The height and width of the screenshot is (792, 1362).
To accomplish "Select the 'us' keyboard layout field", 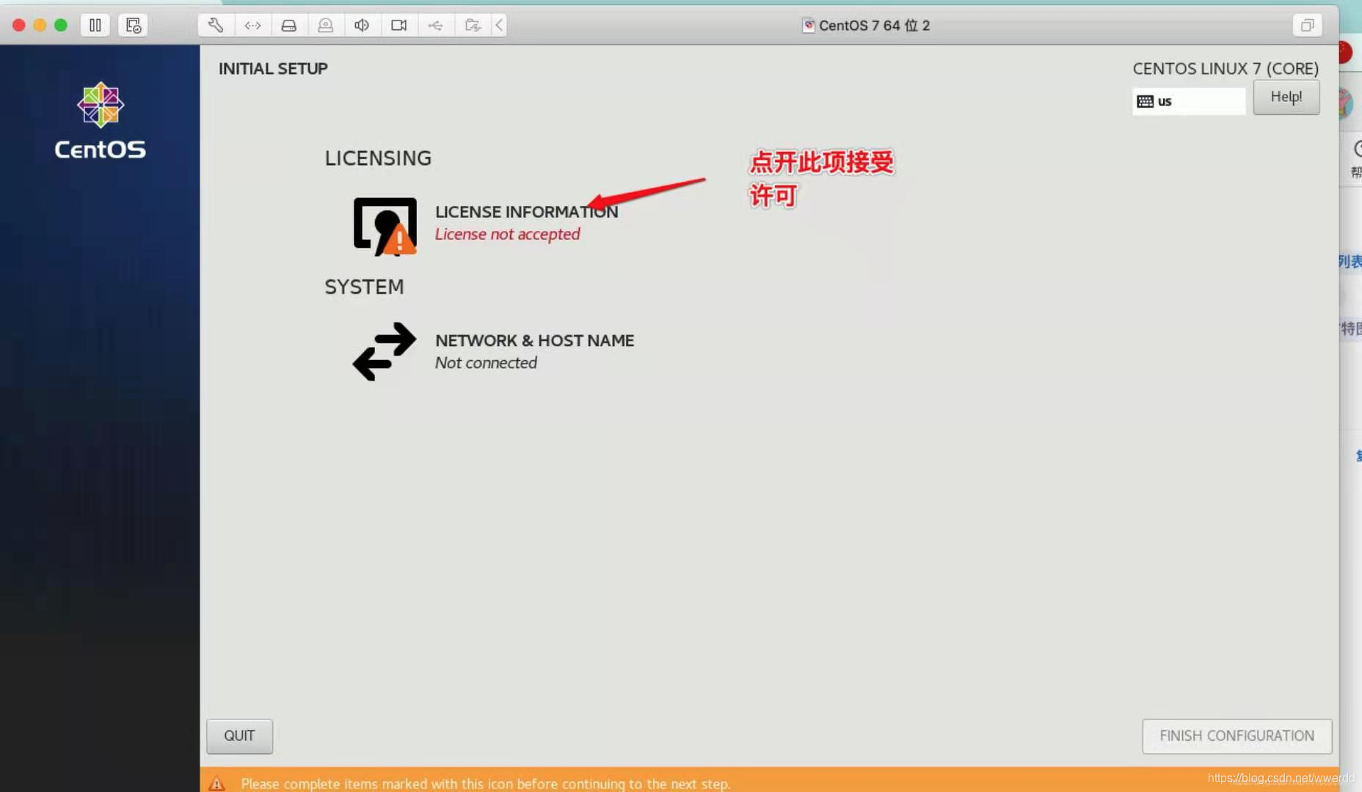I will tap(1189, 101).
